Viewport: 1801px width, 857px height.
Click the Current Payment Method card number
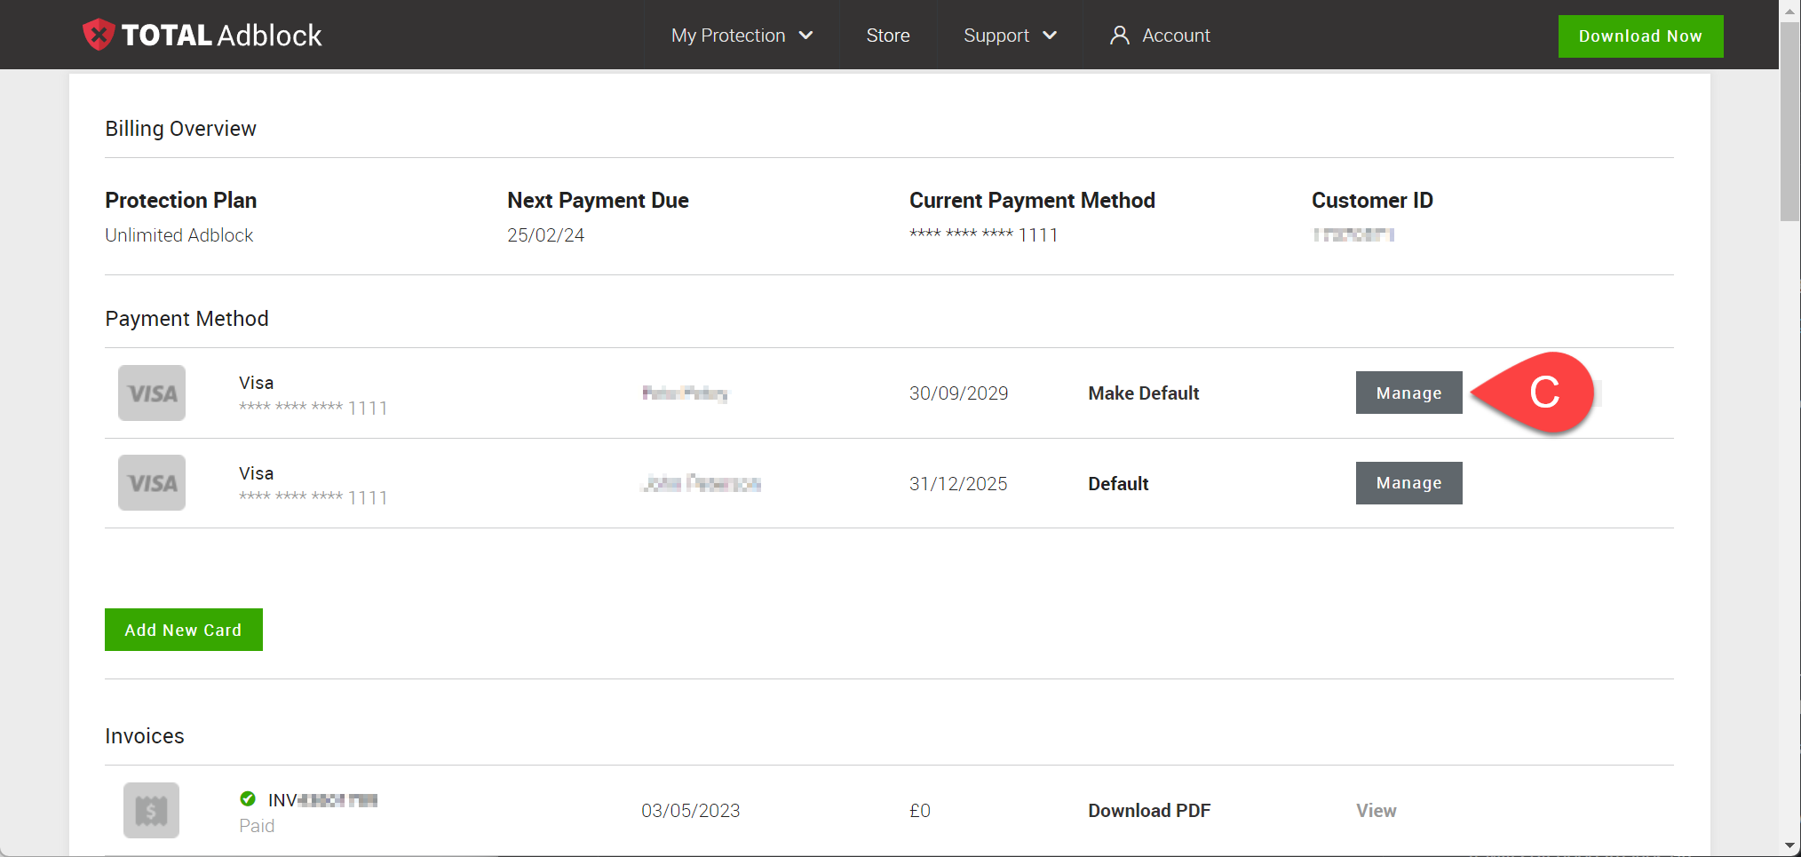point(983,234)
